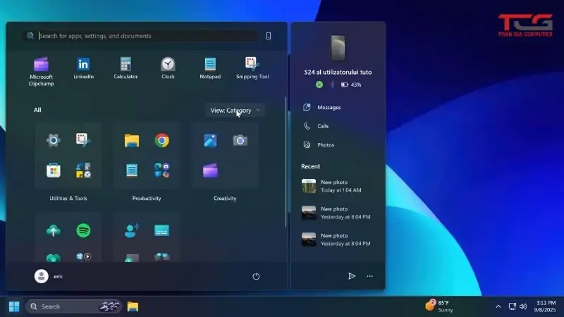564x317 pixels.
Task: Open the Windows Start button
Action: [14, 306]
